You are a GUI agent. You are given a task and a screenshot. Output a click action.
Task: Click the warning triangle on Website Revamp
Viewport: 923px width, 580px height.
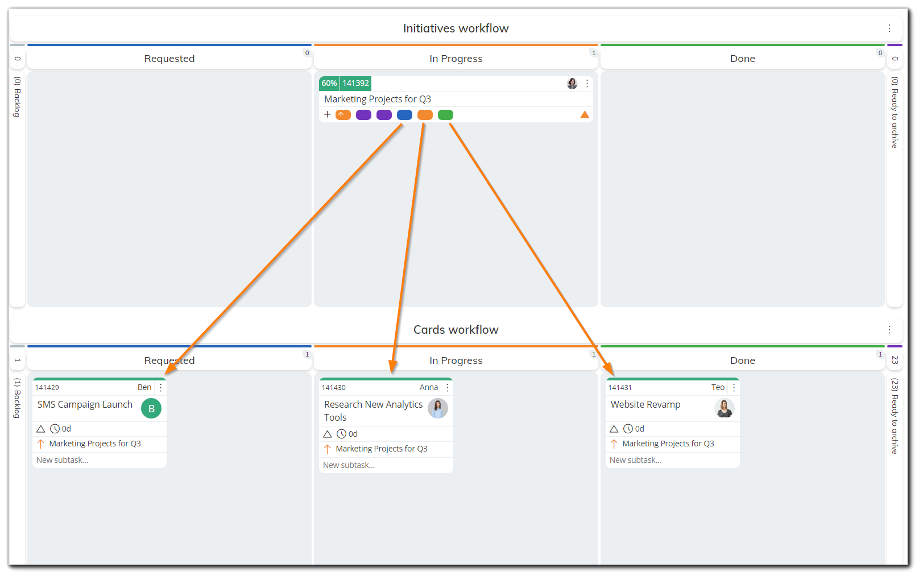pos(615,428)
